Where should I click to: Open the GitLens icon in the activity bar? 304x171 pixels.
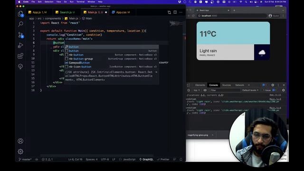click(x=20, y=66)
